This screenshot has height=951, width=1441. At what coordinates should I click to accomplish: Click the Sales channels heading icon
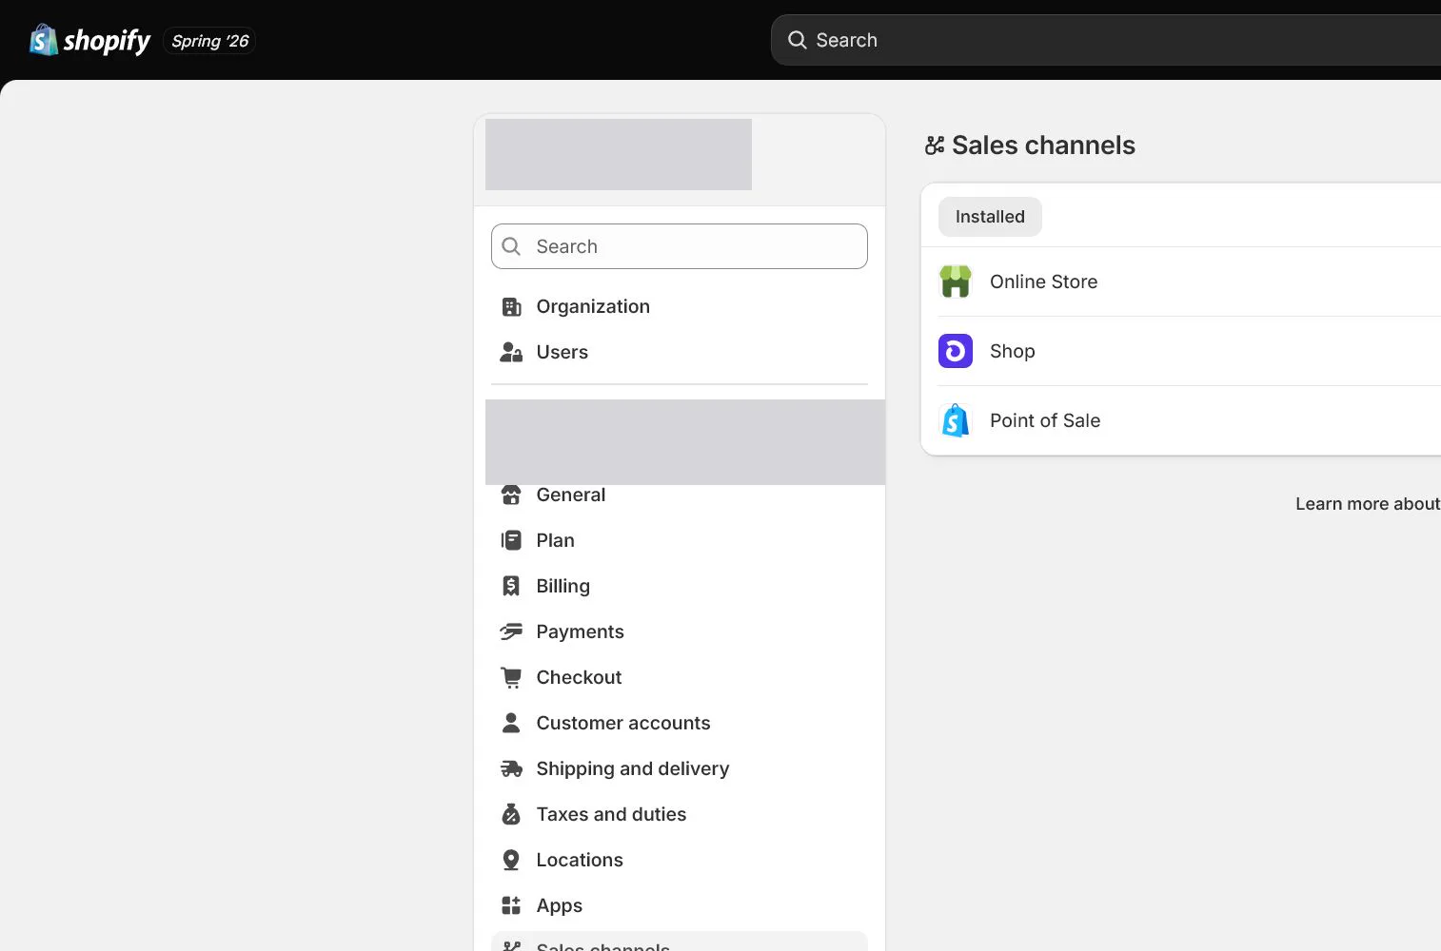(935, 146)
